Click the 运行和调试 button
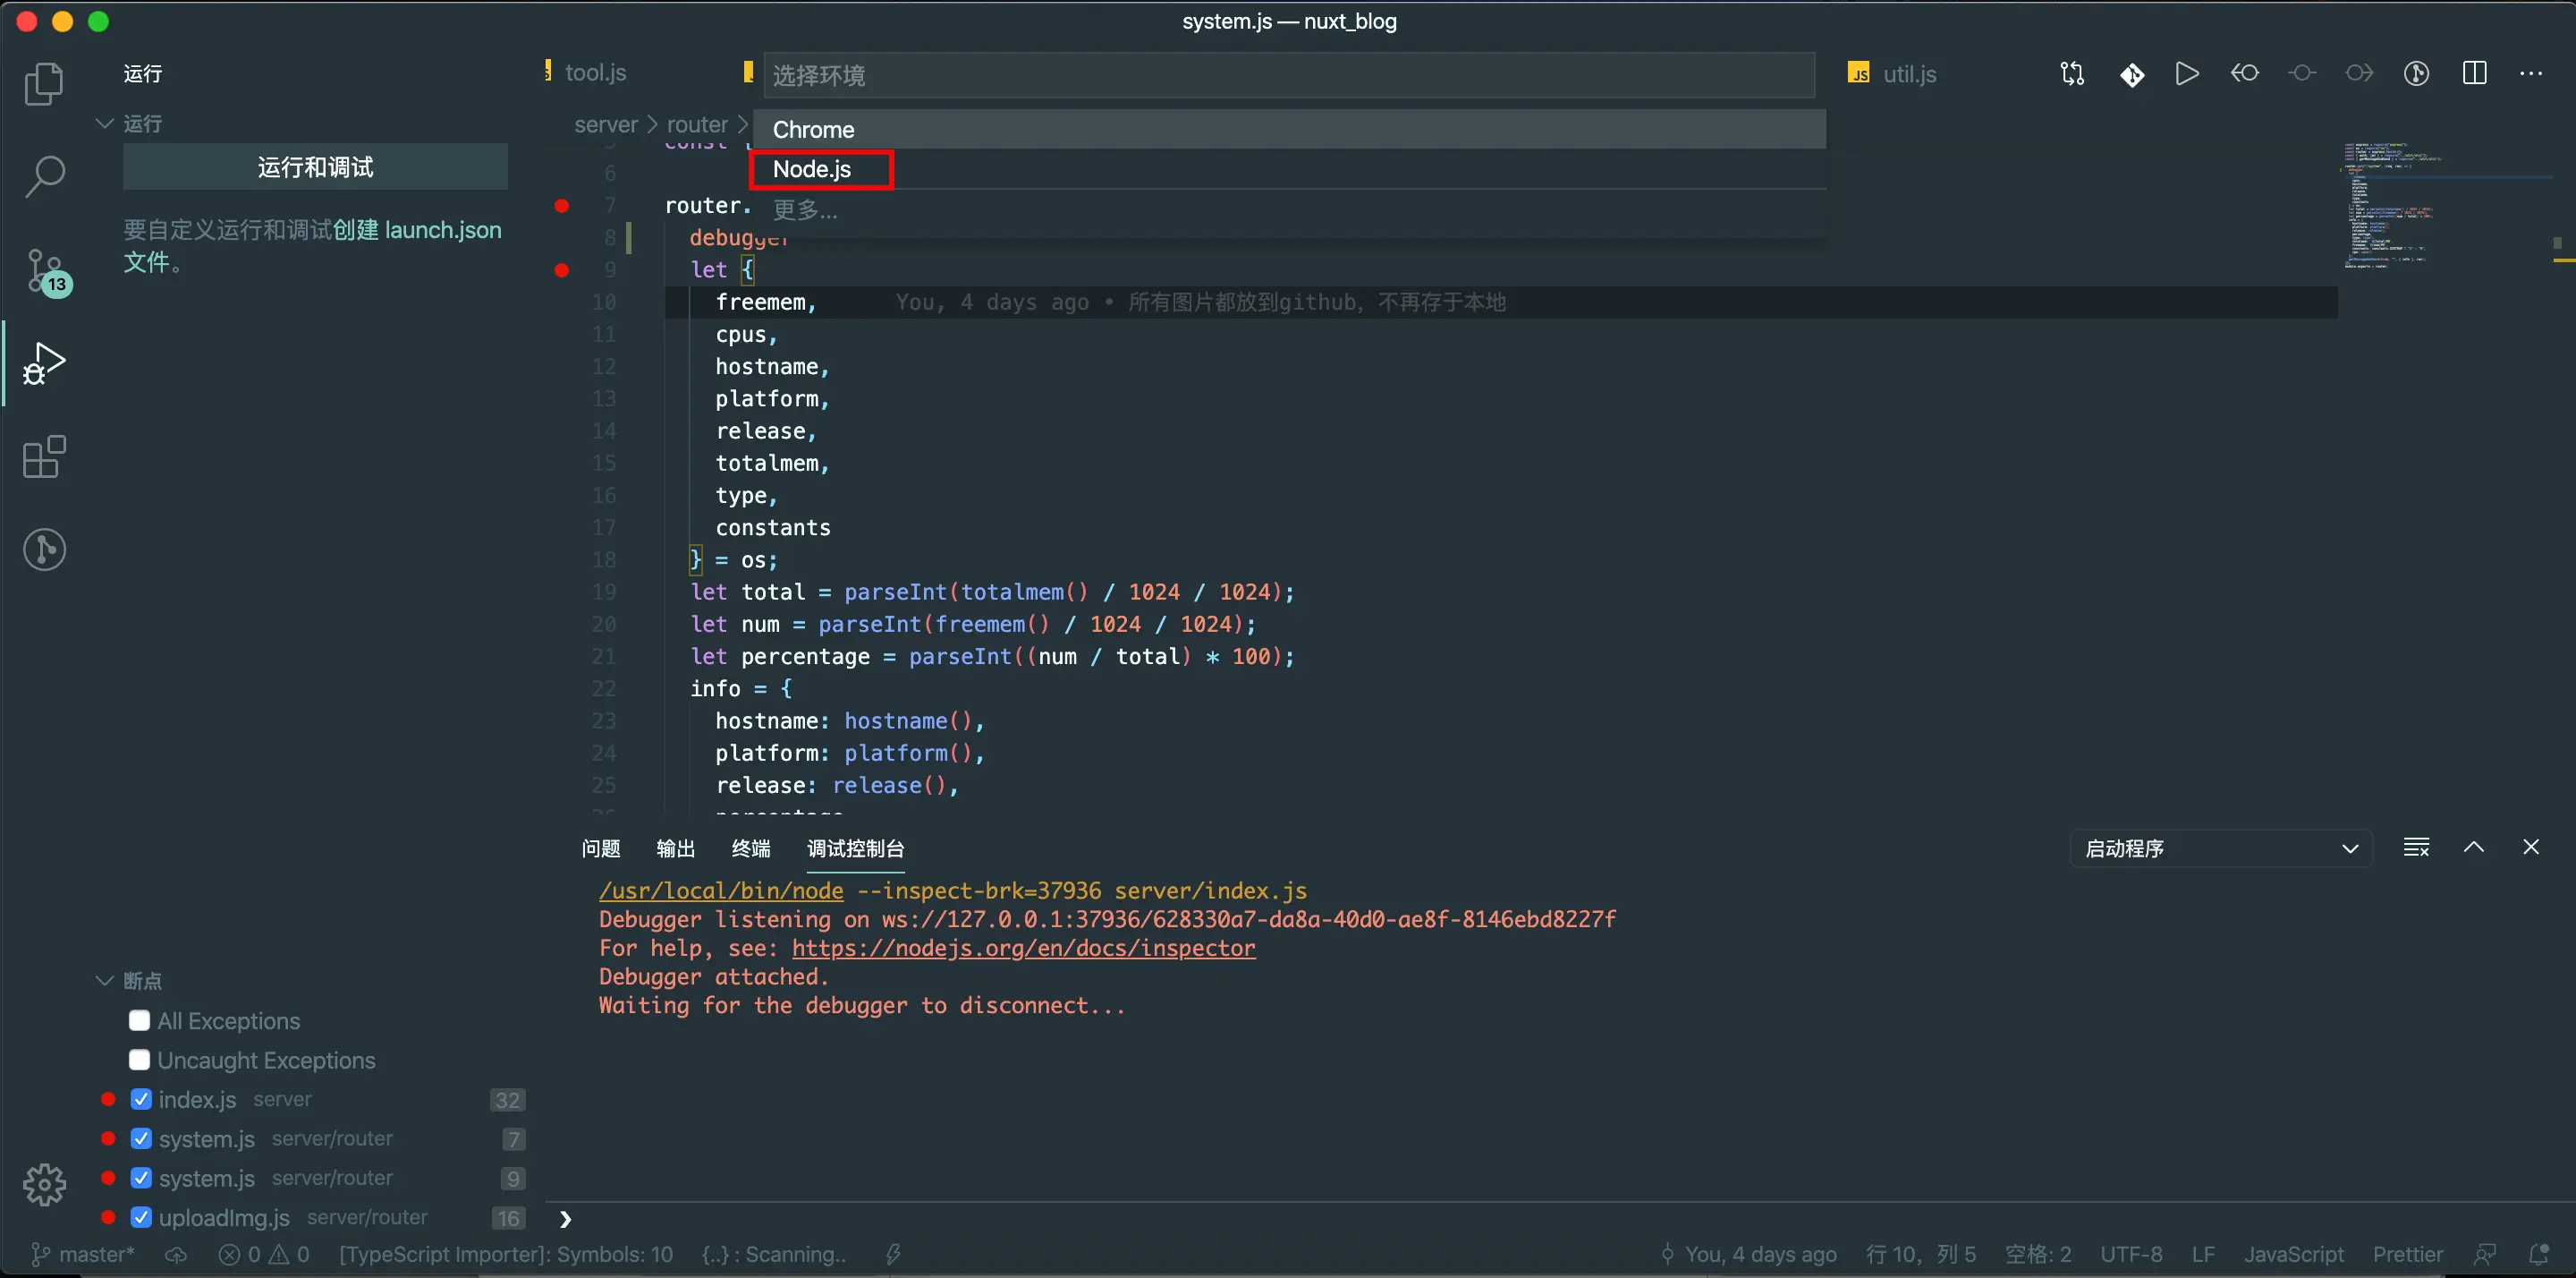Viewport: 2576px width, 1278px height. pos(315,167)
